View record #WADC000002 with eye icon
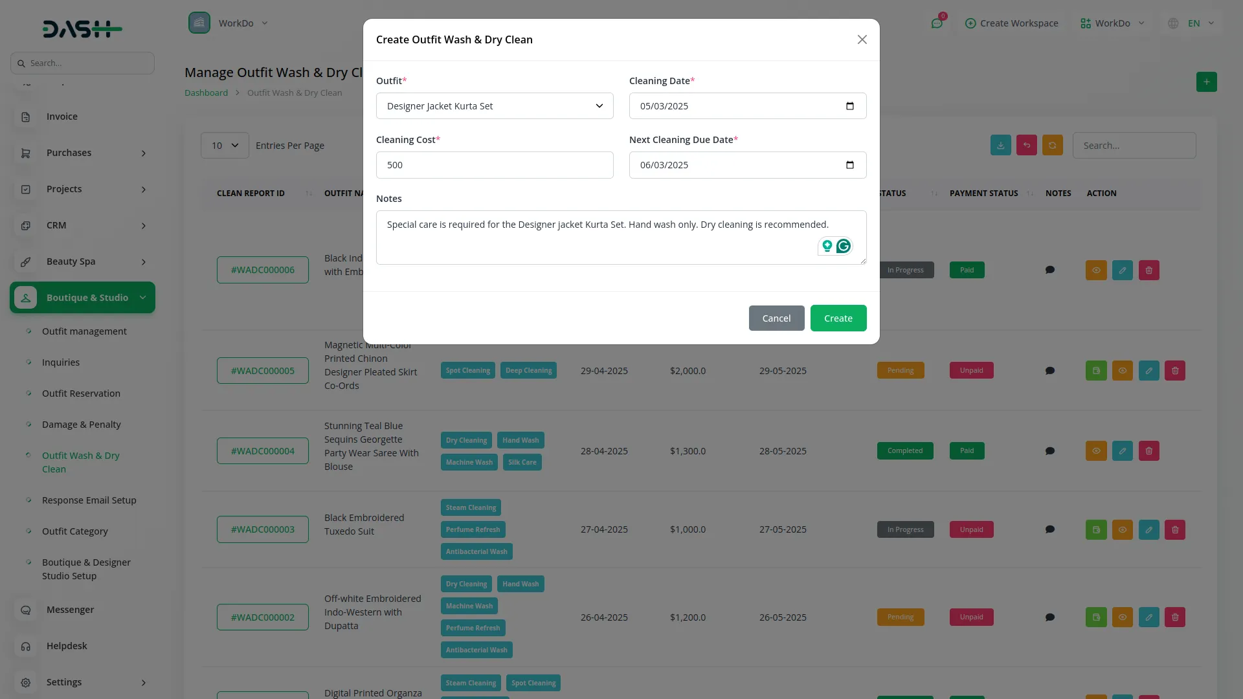1243x699 pixels. point(1122,617)
